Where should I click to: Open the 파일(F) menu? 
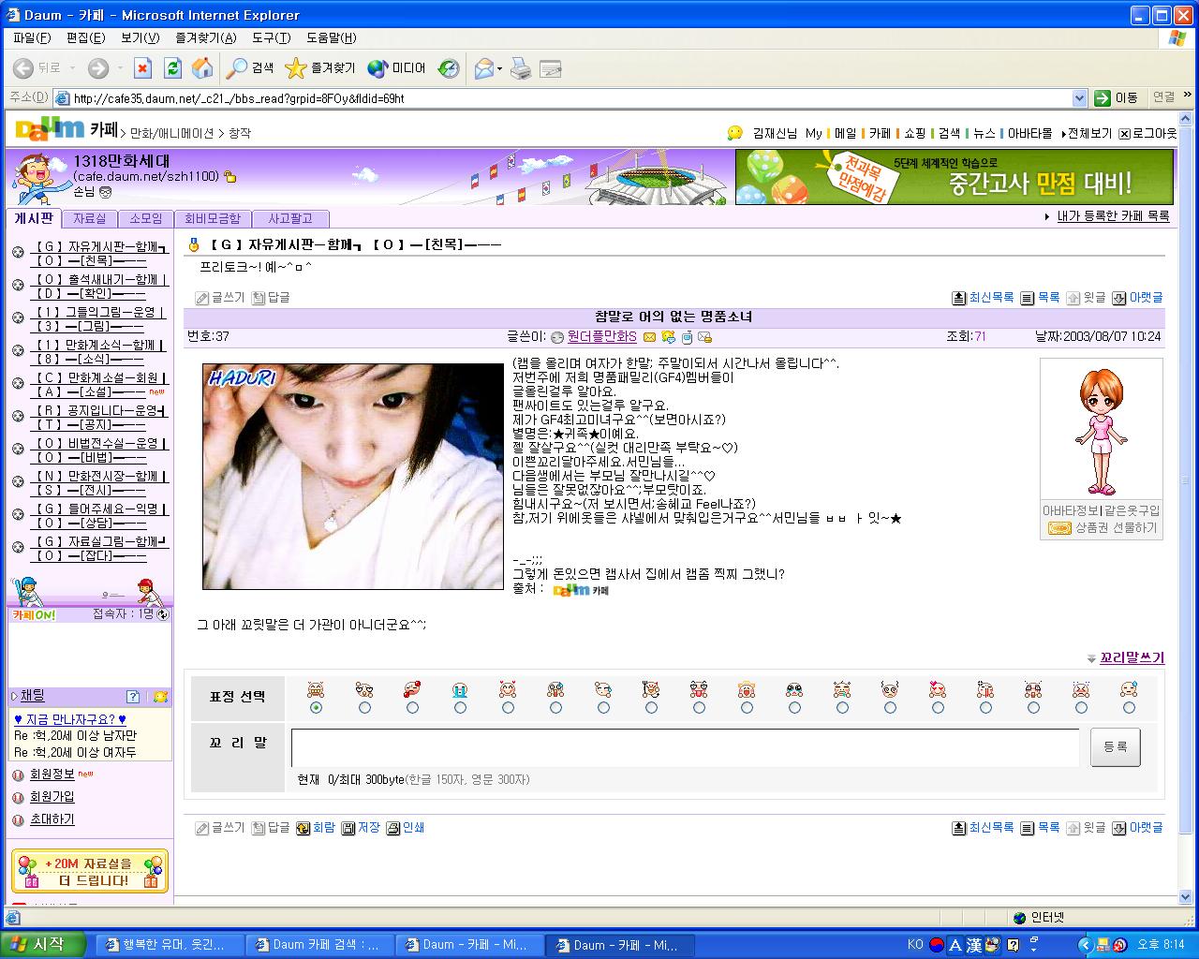[32, 37]
